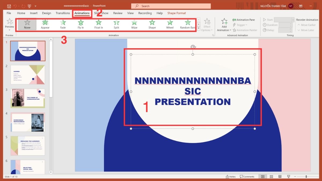Viewport: 322px width, 181px height.
Task: Open Reading View from status bar
Action: pyautogui.click(x=280, y=176)
